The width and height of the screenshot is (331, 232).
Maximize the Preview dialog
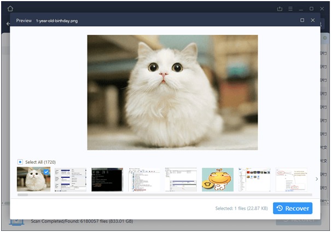303,20
